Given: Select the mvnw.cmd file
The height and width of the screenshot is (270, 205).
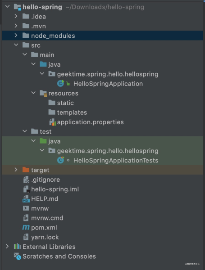Looking at the screenshot, I should [47, 218].
